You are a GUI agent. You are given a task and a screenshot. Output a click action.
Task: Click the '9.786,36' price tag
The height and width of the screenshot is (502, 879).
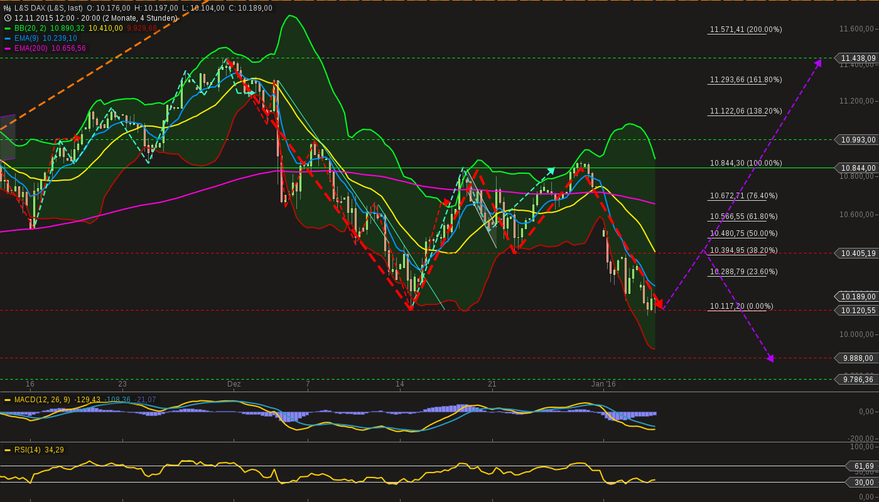click(858, 379)
